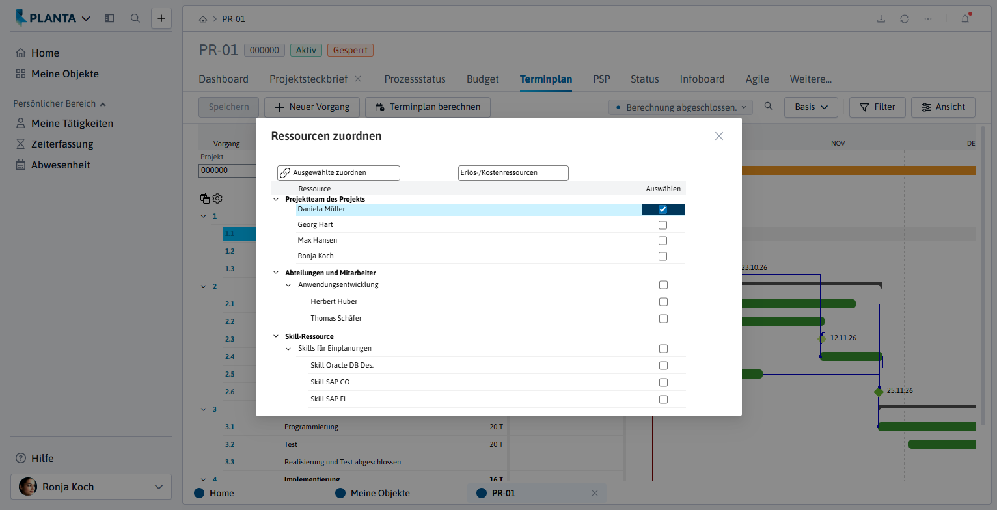Open the Filter button
The image size is (997, 510).
tap(877, 107)
